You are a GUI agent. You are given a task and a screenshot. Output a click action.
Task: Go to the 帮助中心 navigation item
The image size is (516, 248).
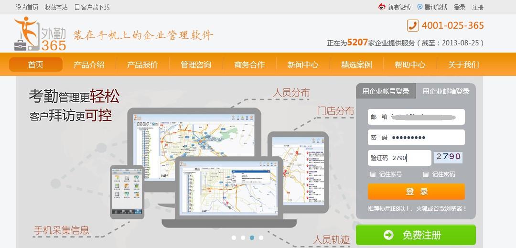click(x=410, y=65)
